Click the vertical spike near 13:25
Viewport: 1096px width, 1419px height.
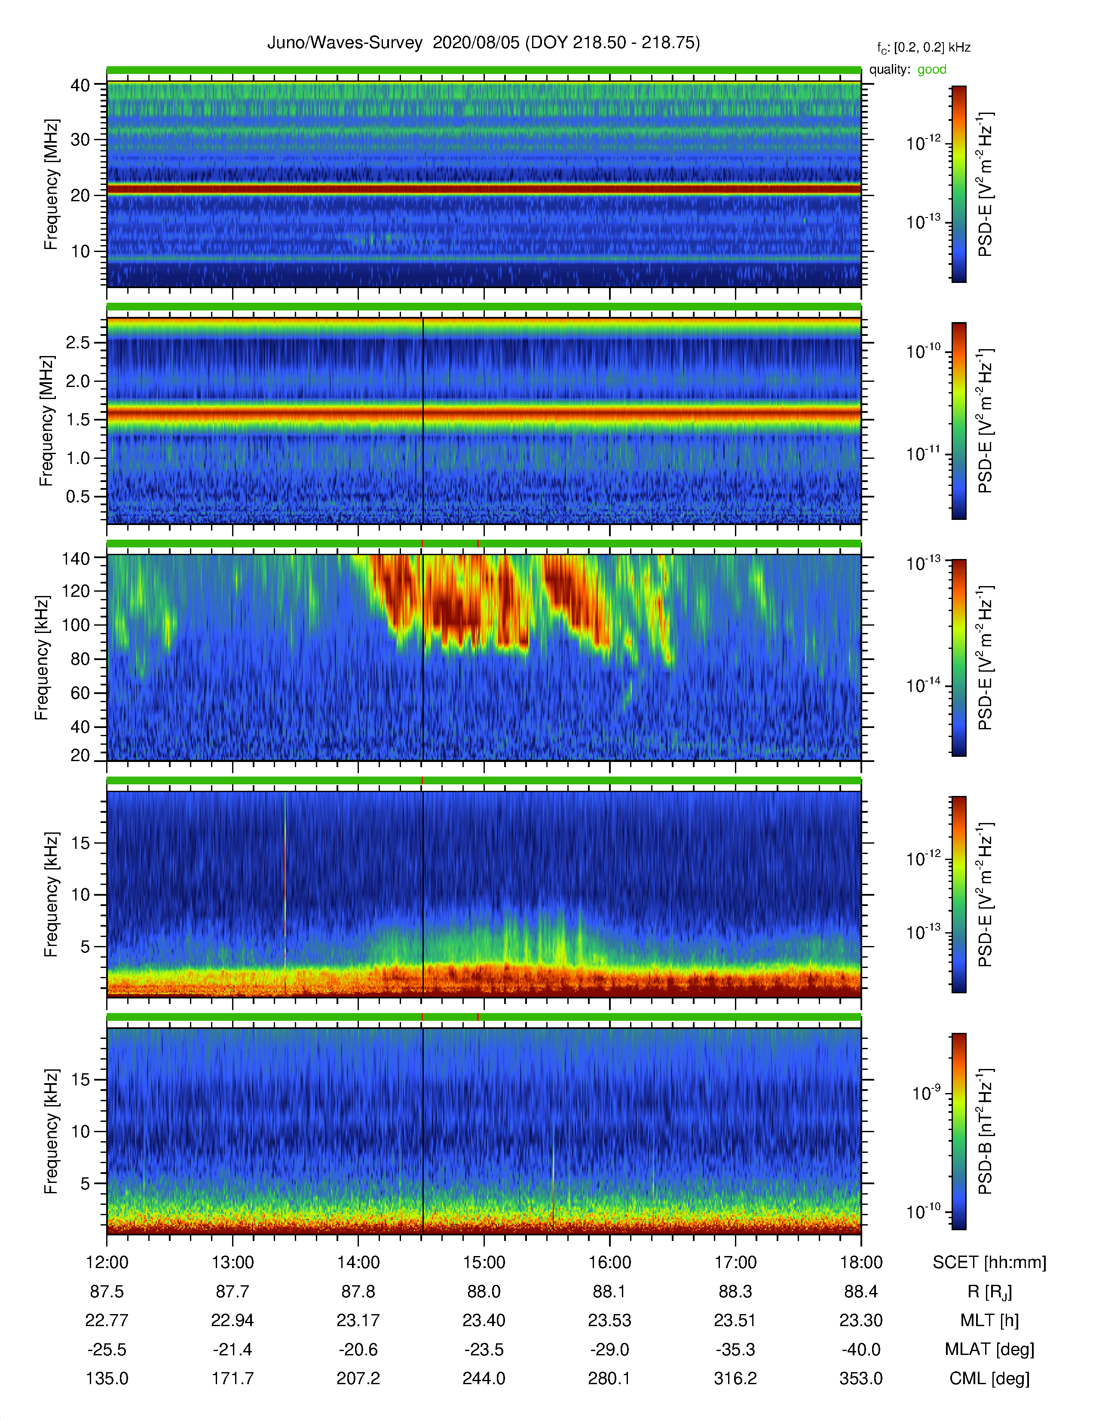pos(285,894)
